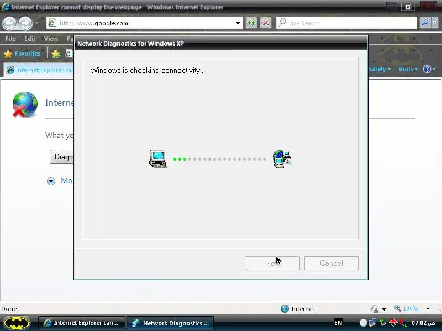
Task: Open the search provider options dropdown
Action: [x=435, y=23]
